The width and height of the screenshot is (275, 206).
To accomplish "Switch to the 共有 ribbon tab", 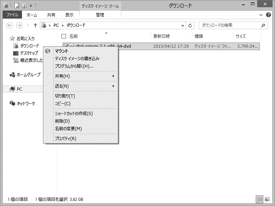I will (51, 15).
